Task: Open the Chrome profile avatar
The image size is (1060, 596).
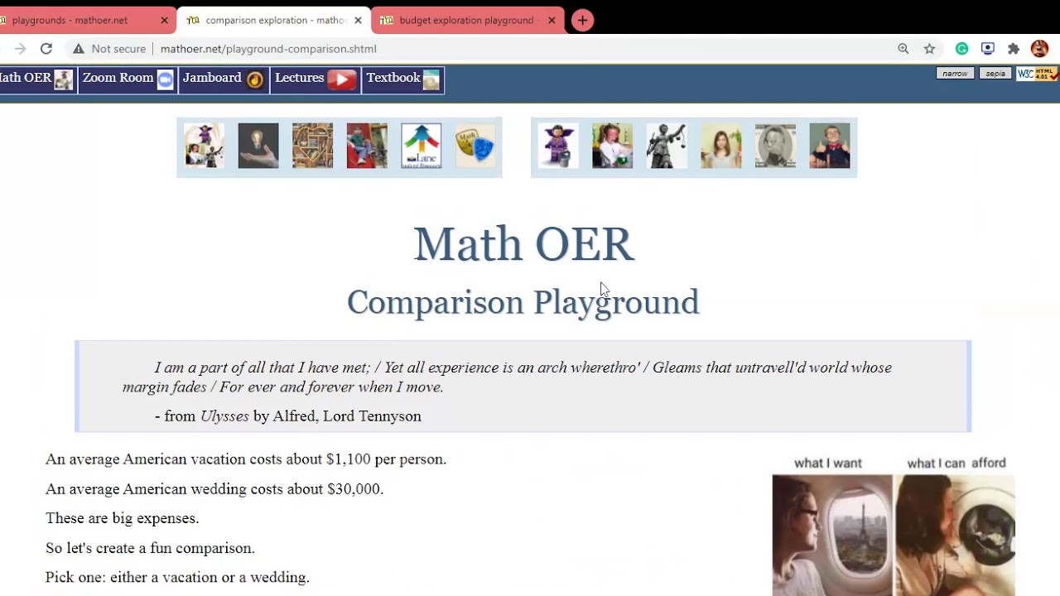Action: 1039,49
